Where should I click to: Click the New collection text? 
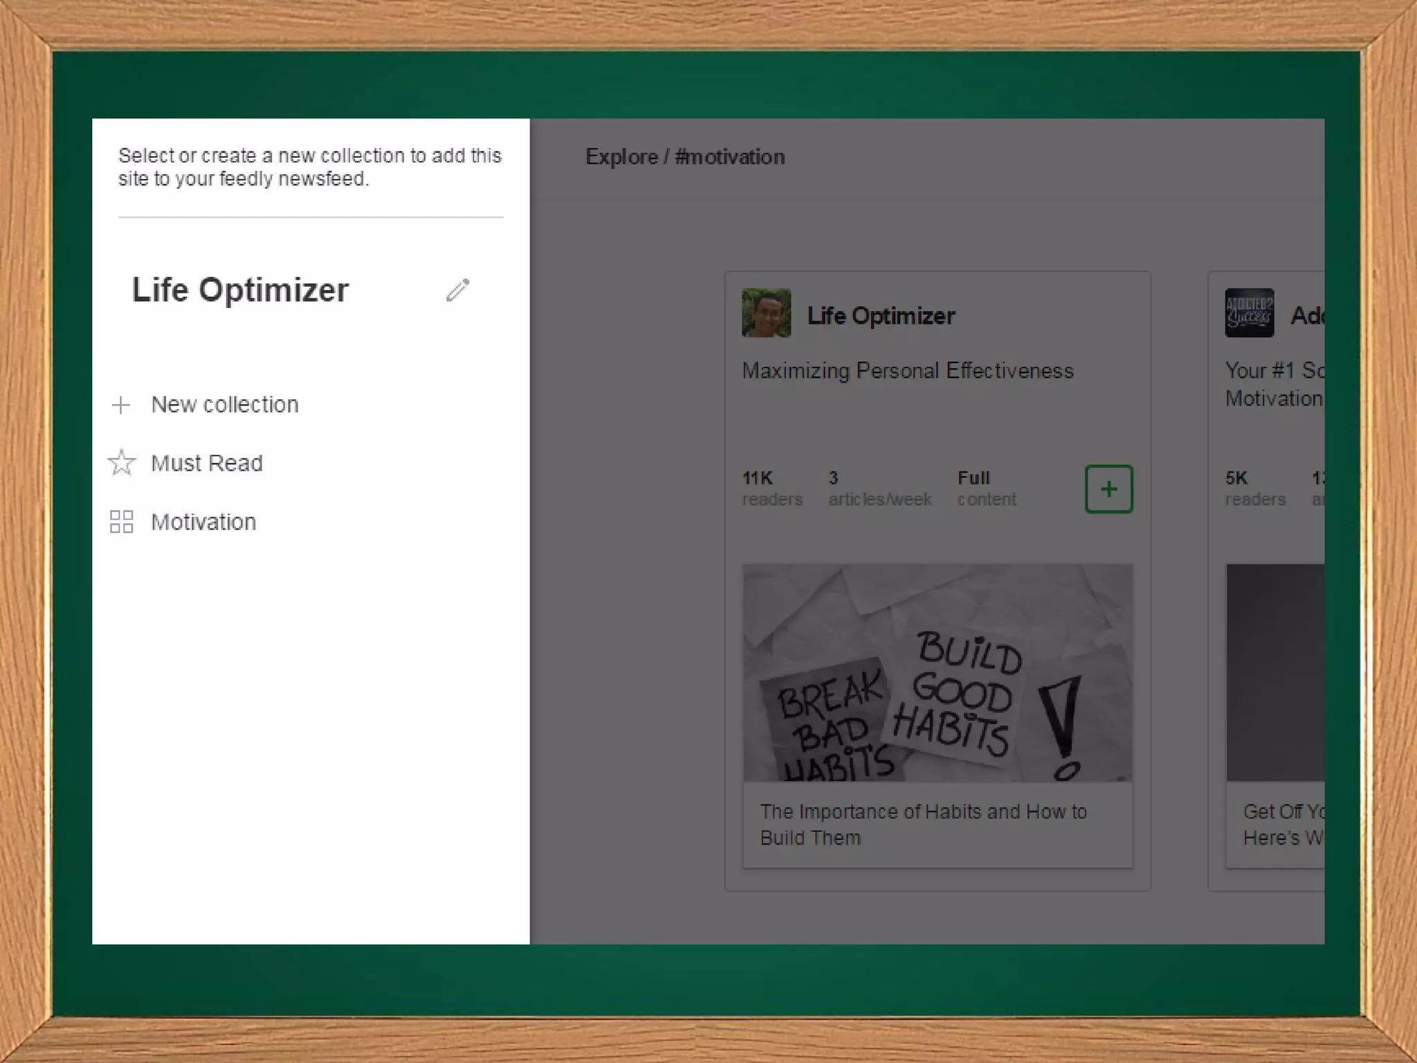pyautogui.click(x=225, y=404)
